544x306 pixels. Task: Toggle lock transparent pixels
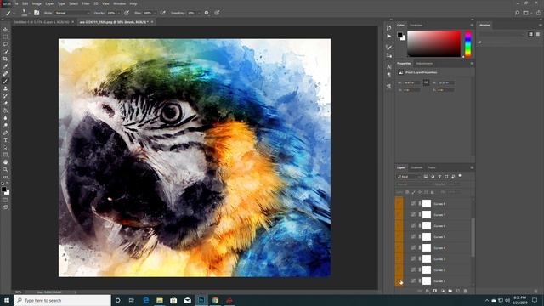point(407,192)
